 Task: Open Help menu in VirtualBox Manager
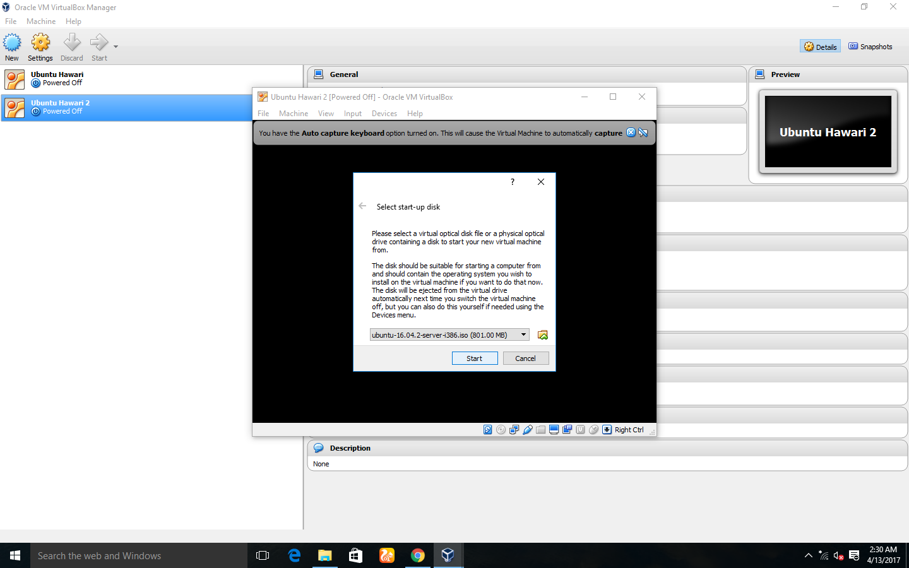tap(73, 21)
